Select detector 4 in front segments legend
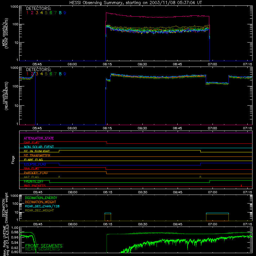This screenshot has height=256, width=256. (42, 13)
